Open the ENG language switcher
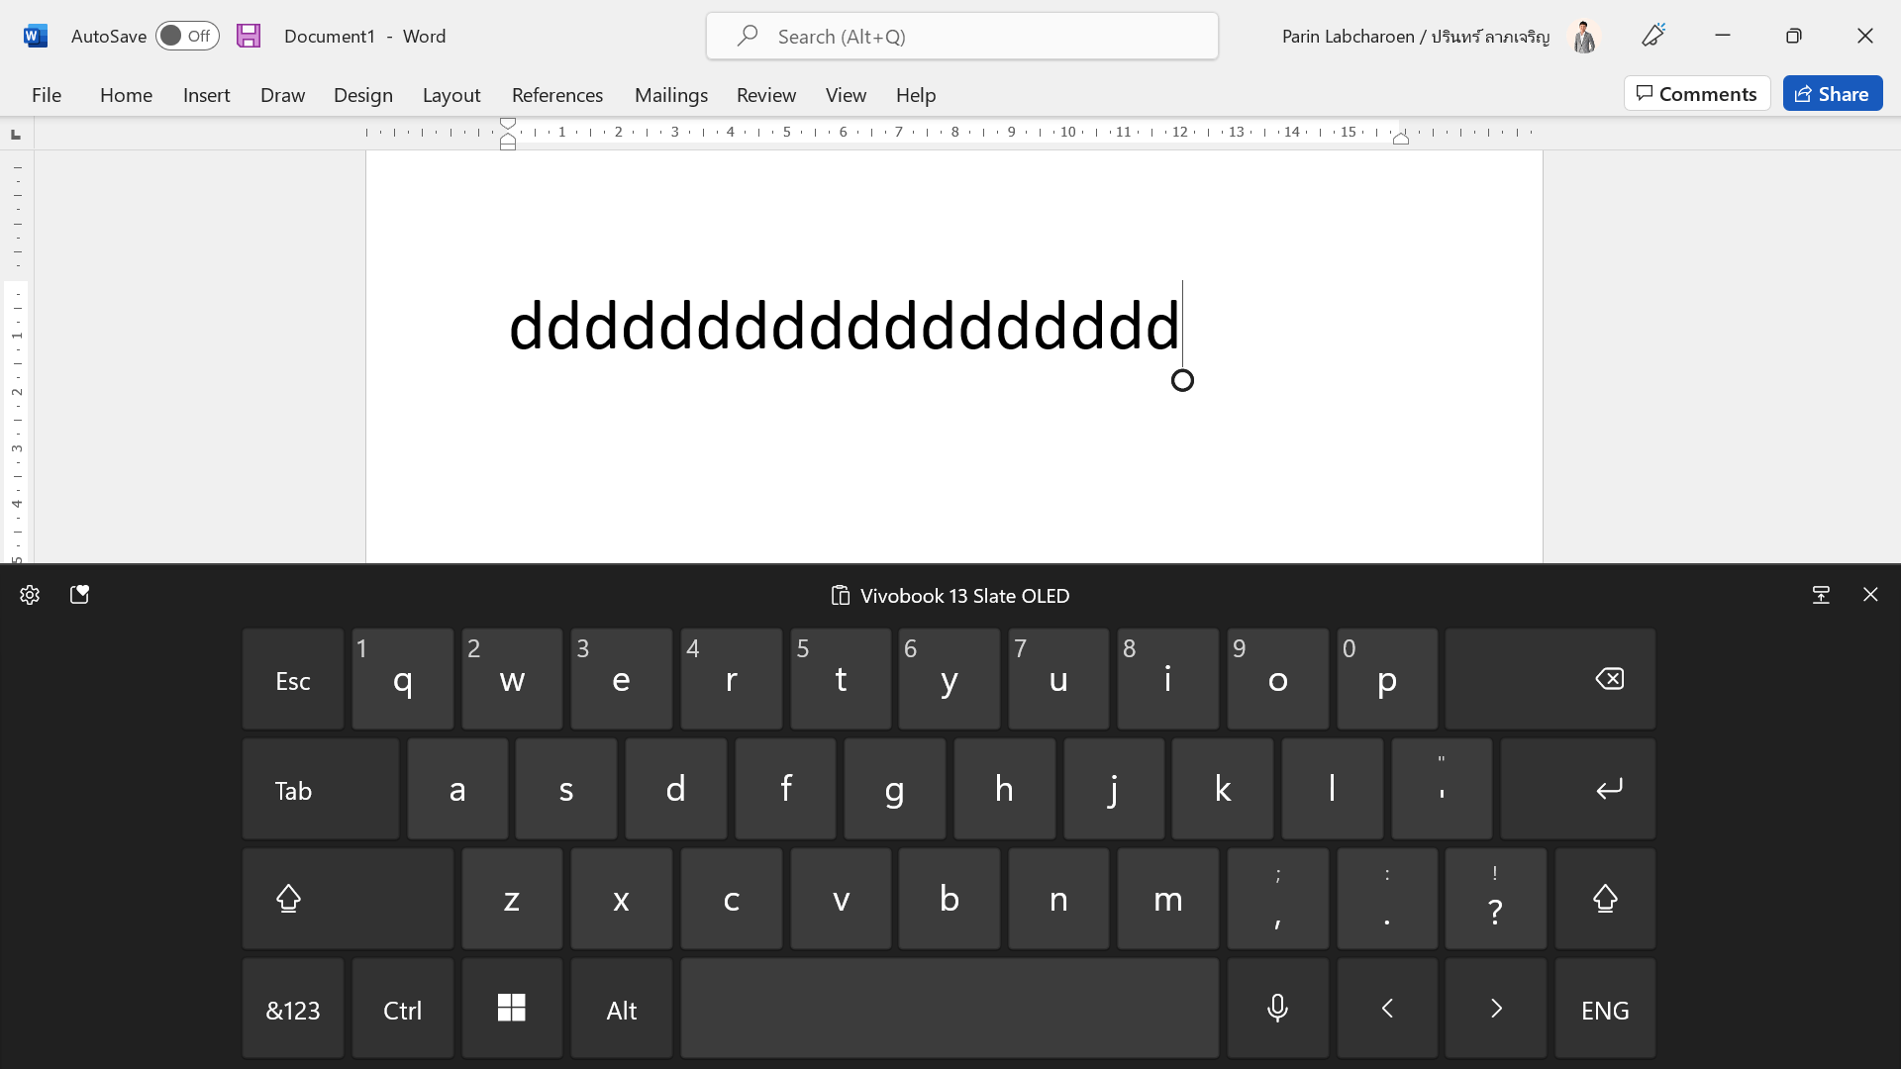The width and height of the screenshot is (1901, 1069). 1604,1009
